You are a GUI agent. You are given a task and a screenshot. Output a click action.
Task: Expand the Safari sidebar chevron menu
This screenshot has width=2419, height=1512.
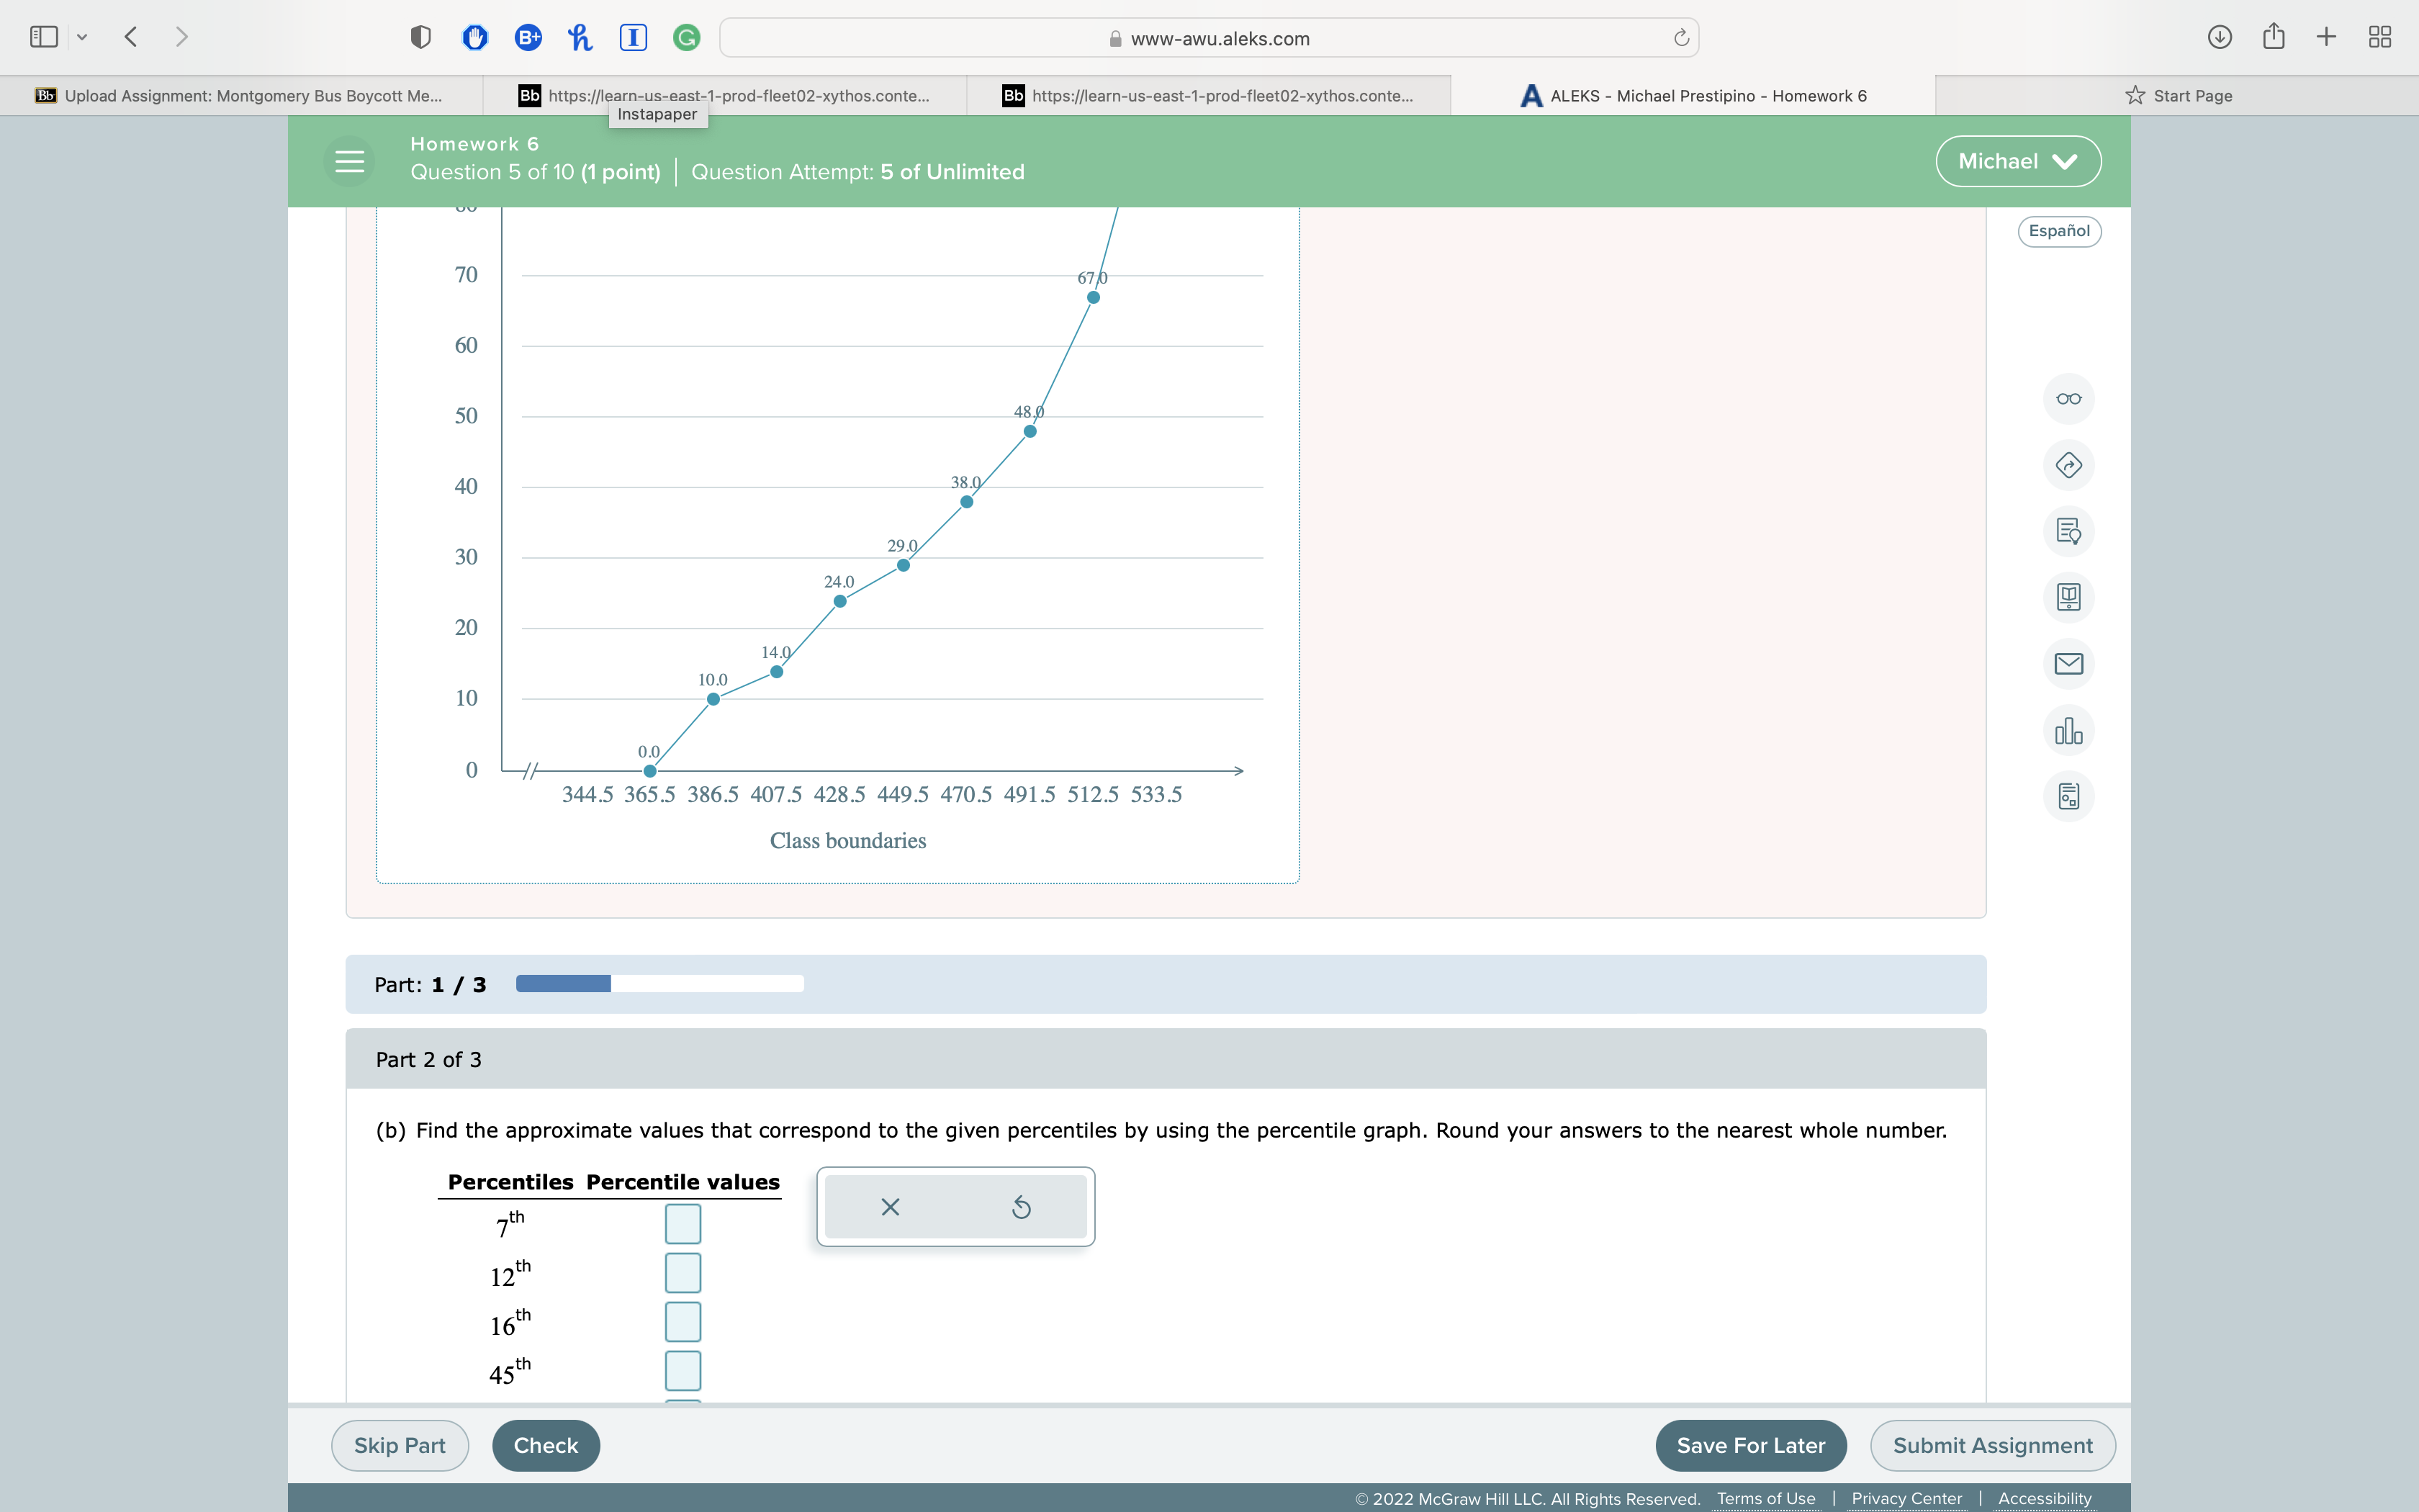tap(82, 37)
